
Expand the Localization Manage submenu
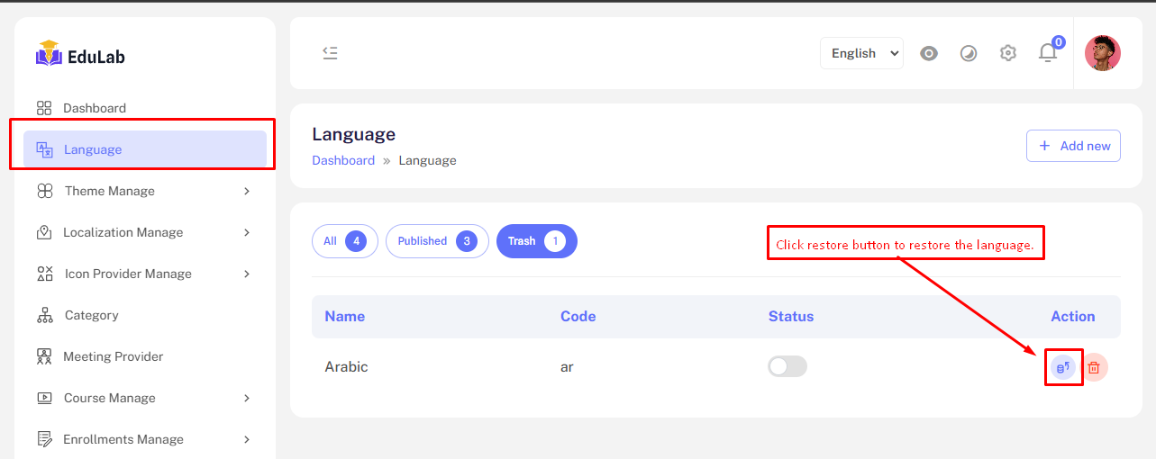(x=144, y=232)
